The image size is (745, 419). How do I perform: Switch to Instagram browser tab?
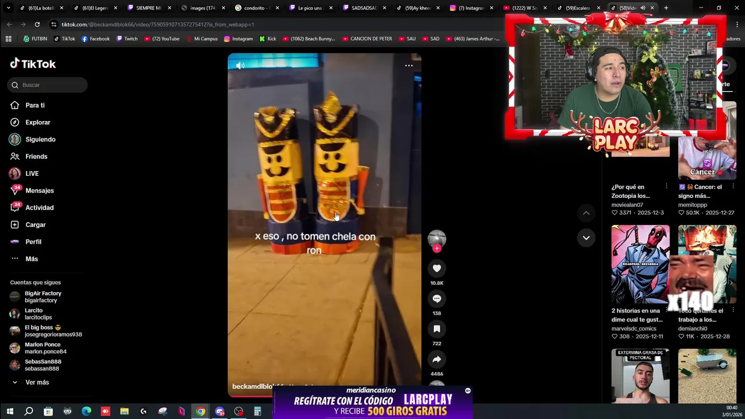click(x=470, y=8)
